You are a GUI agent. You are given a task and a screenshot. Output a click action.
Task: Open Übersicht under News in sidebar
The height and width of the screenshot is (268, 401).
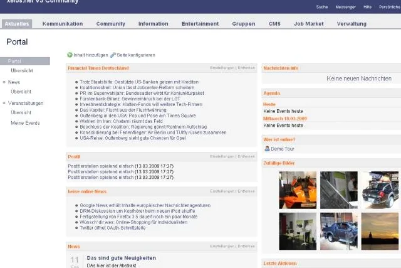click(x=21, y=92)
